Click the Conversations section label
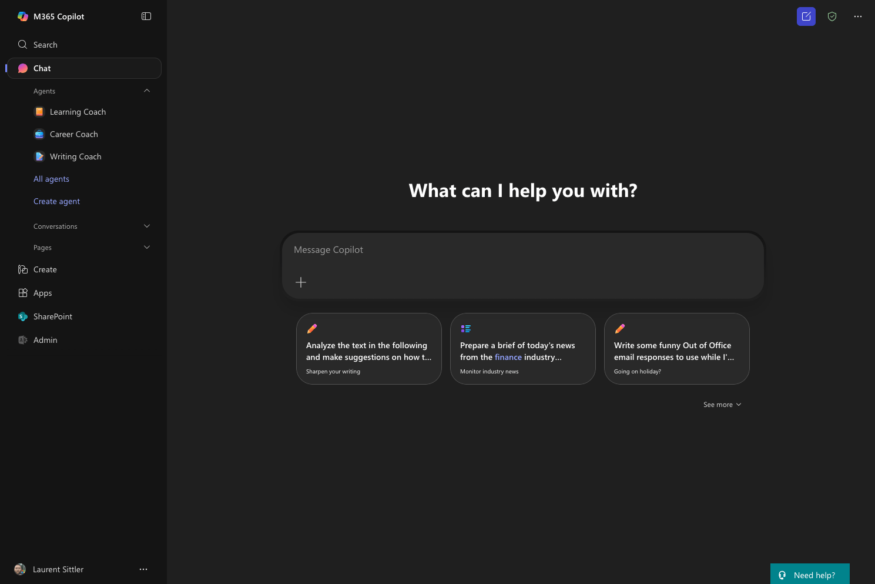 pos(55,226)
